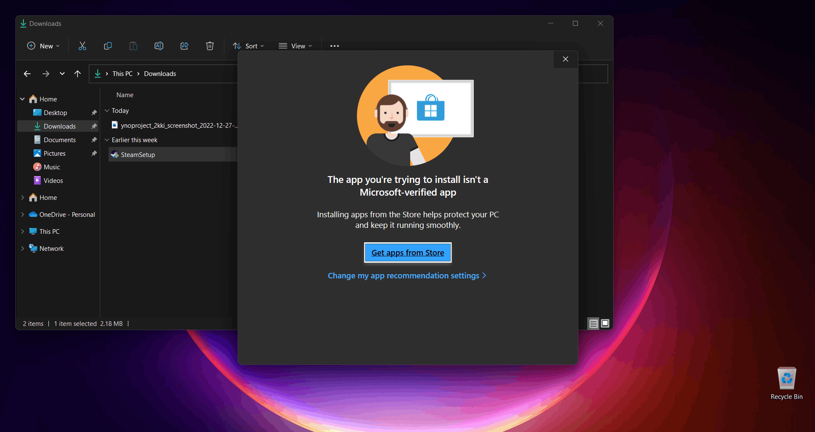Go up one folder with the up arrow
This screenshot has height=432, width=815.
(77, 74)
